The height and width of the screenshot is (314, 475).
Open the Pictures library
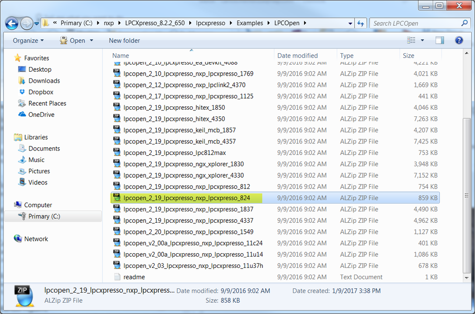click(x=39, y=171)
